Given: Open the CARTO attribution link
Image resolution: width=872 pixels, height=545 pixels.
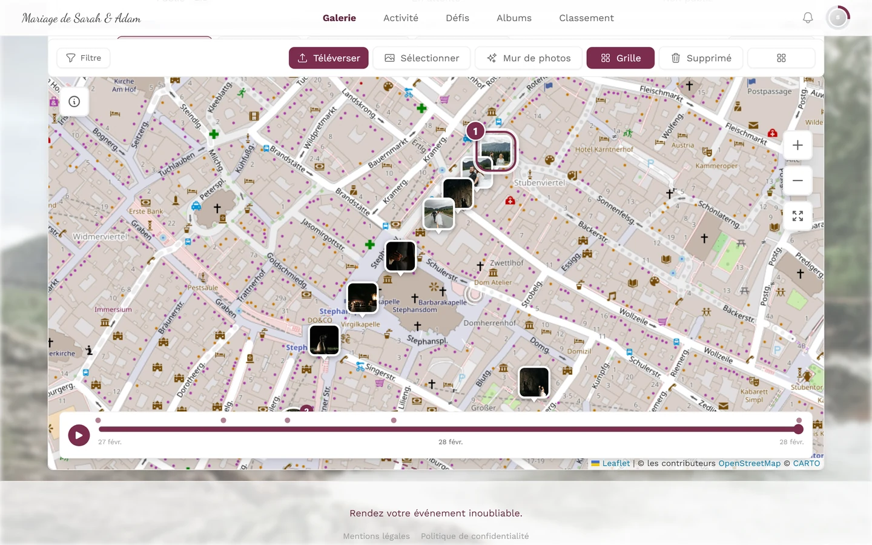Looking at the screenshot, I should [807, 463].
